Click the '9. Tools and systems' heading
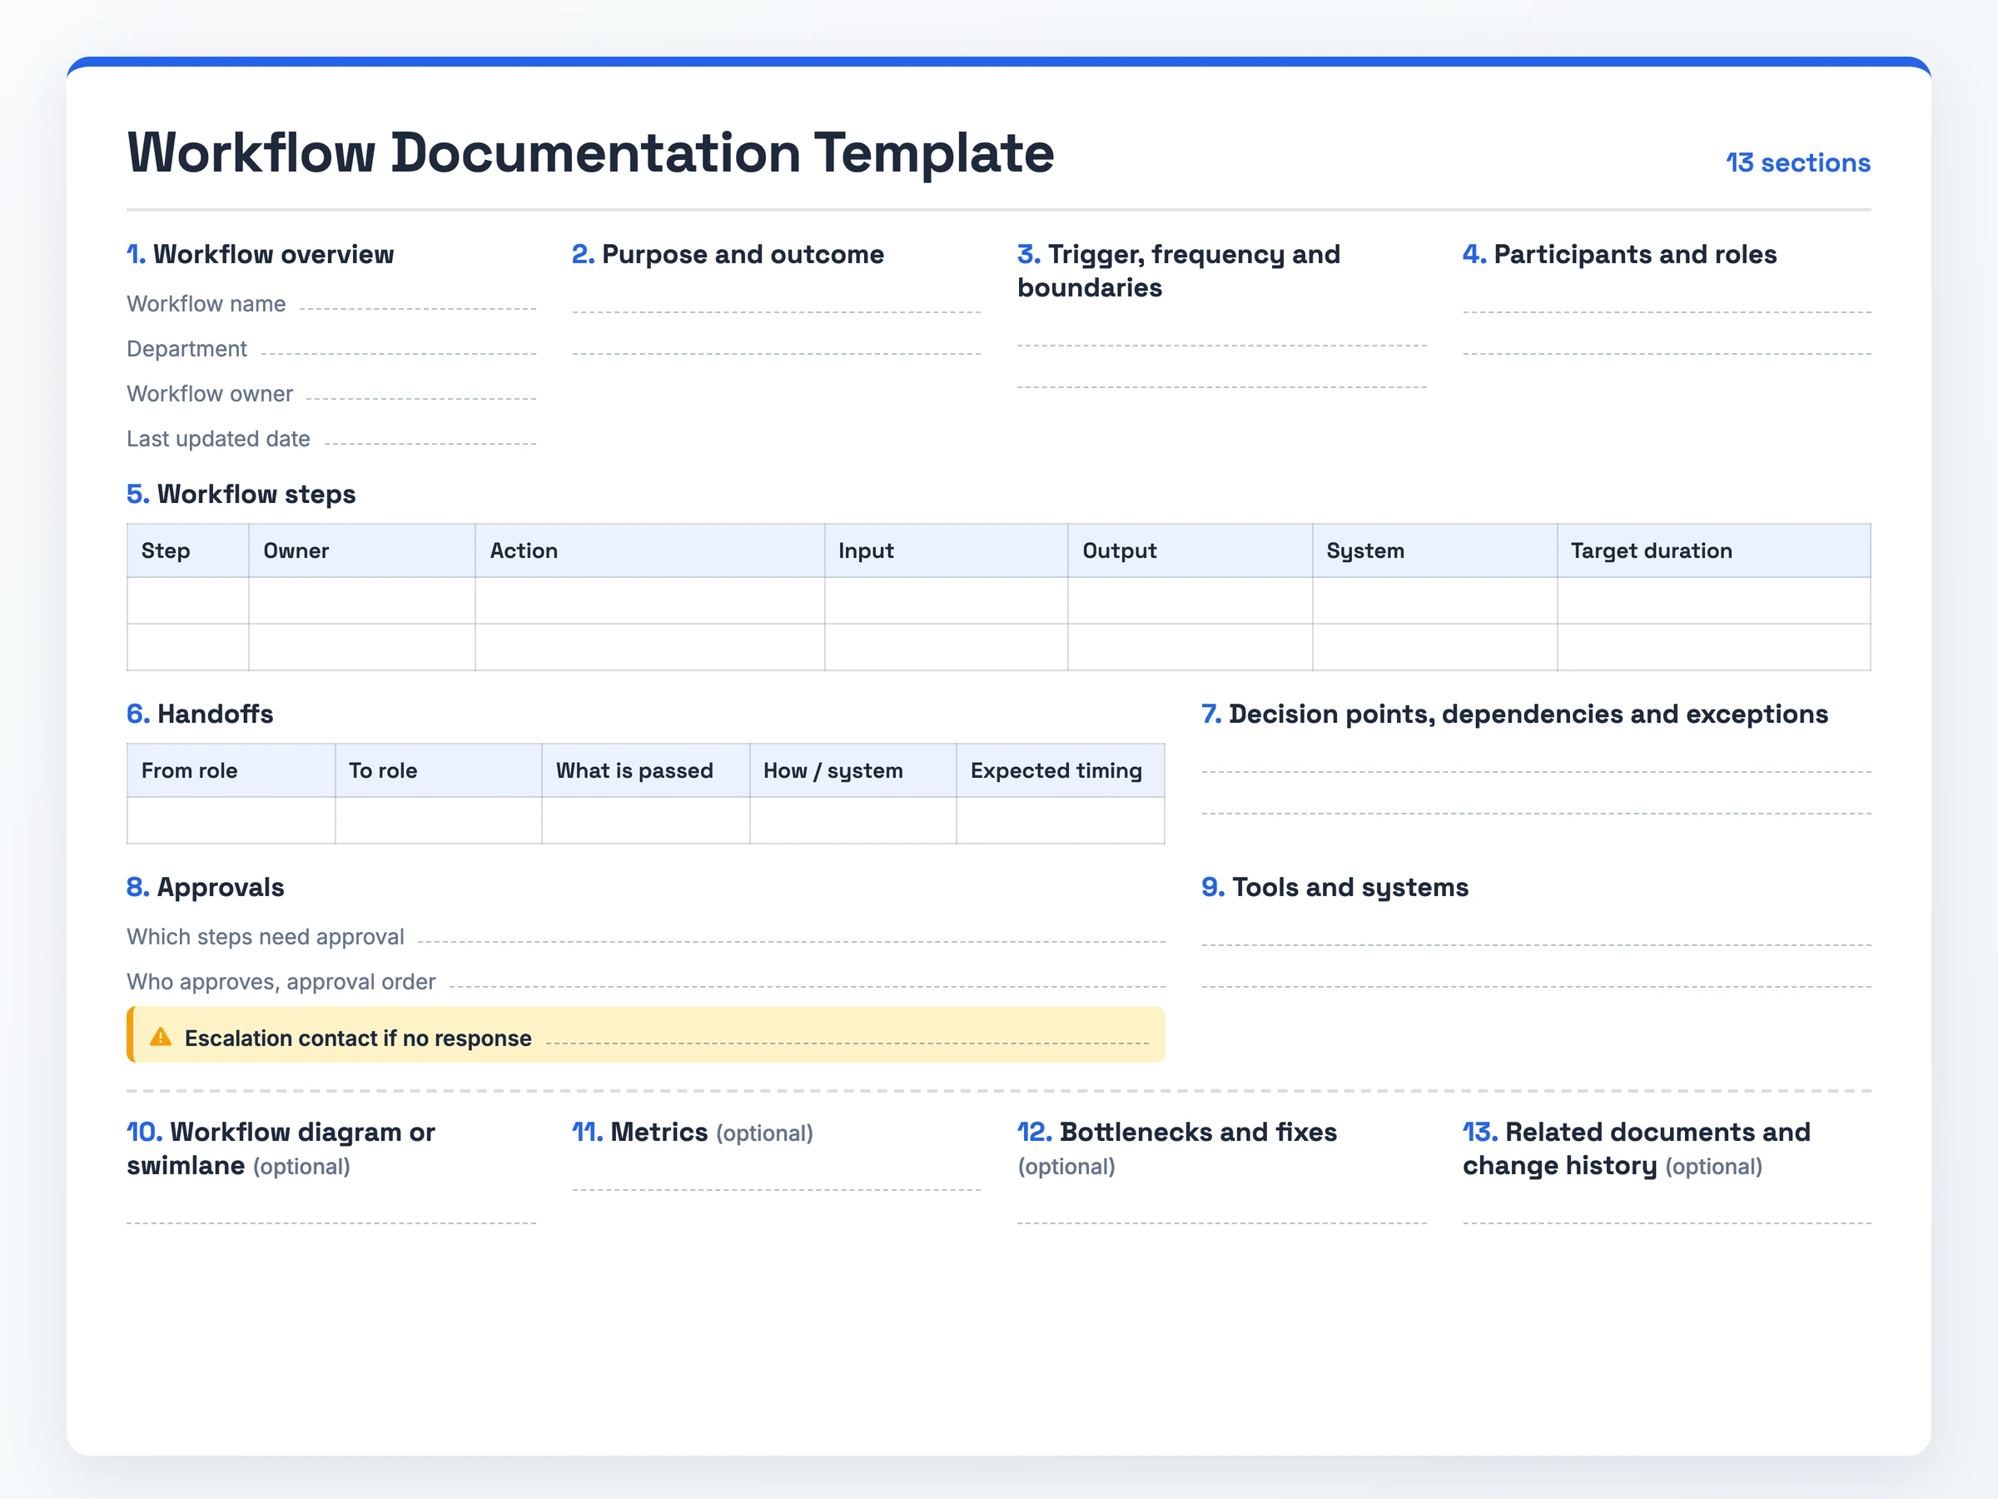 click(x=1335, y=889)
